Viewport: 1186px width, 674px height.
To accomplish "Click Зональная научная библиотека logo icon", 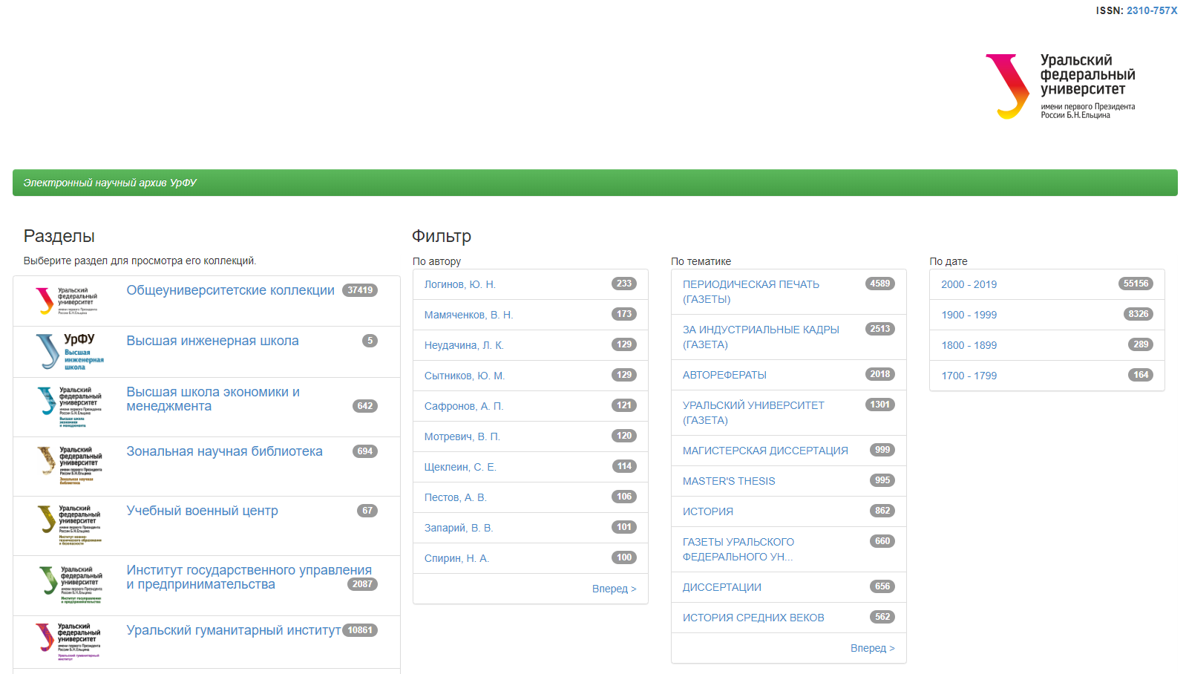I will tap(70, 465).
